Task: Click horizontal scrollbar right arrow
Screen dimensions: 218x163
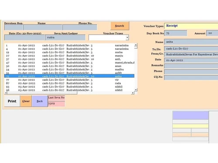Action: tap(133, 93)
